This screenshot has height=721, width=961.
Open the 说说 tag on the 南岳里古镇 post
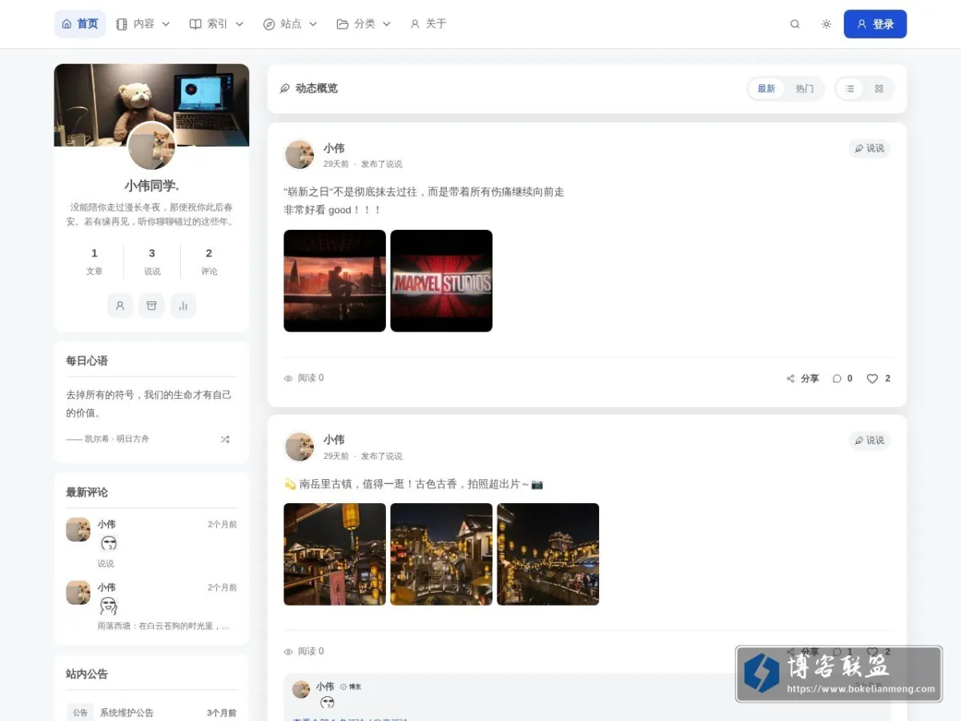tap(869, 440)
